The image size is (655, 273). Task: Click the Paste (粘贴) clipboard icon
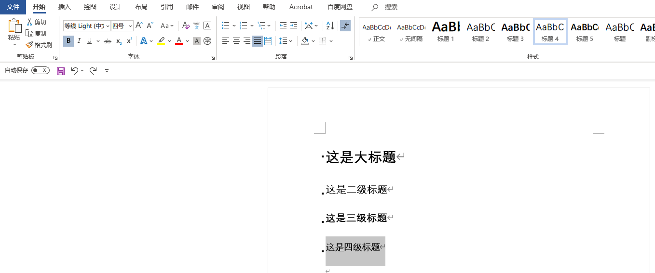[14, 26]
